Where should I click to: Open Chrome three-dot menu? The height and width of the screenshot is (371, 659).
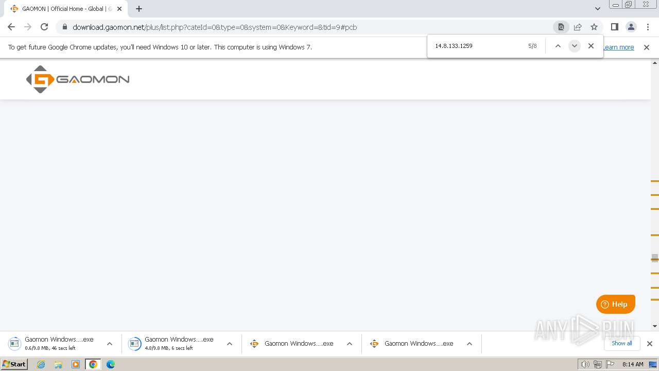[x=648, y=27]
